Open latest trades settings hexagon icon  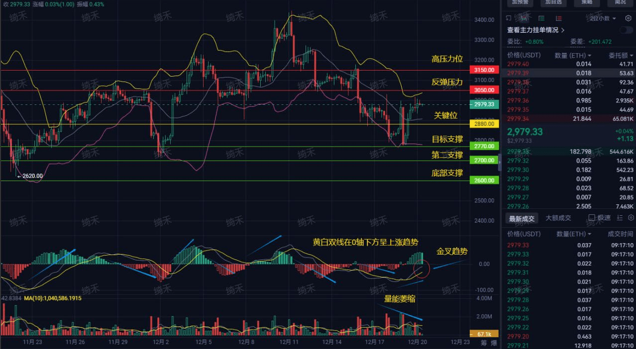click(631, 218)
